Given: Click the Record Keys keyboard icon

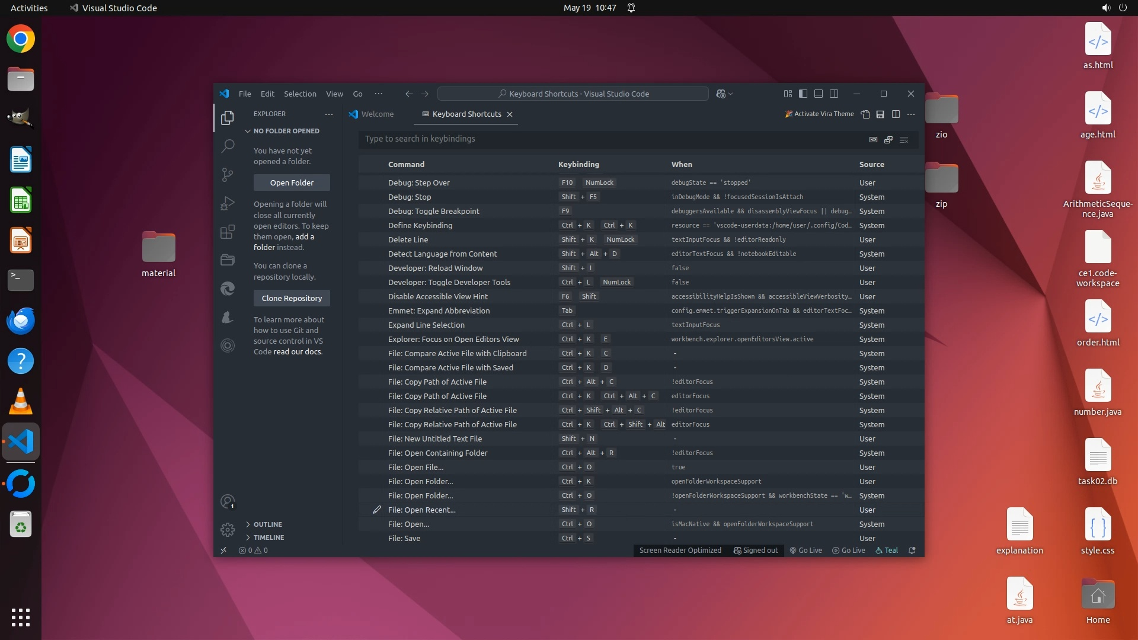Looking at the screenshot, I should [873, 140].
